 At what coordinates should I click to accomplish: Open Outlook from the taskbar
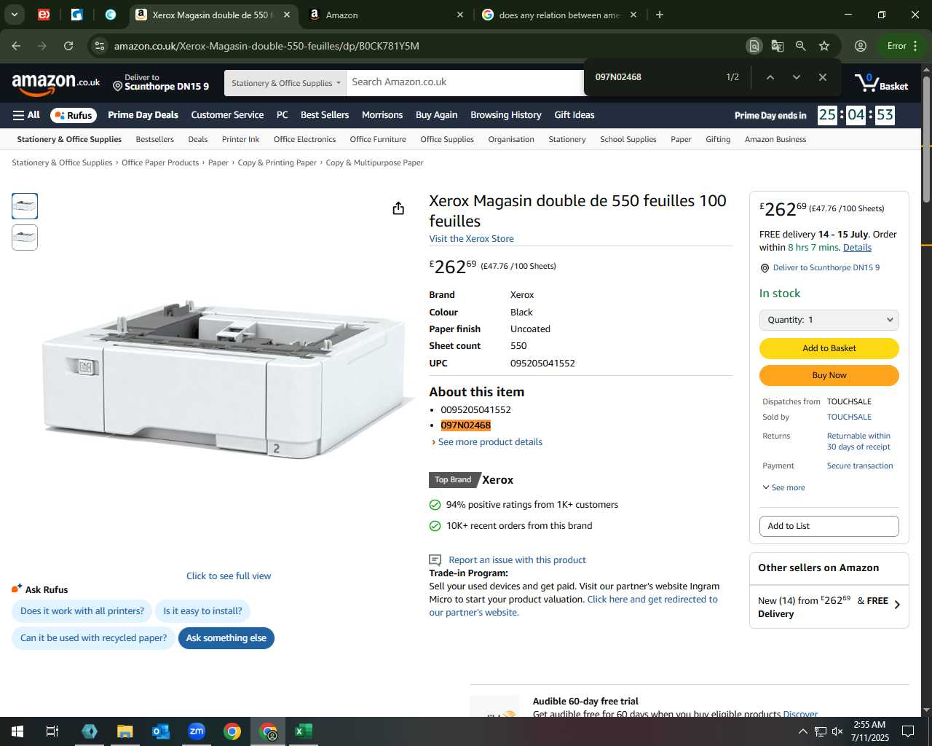[x=160, y=731]
